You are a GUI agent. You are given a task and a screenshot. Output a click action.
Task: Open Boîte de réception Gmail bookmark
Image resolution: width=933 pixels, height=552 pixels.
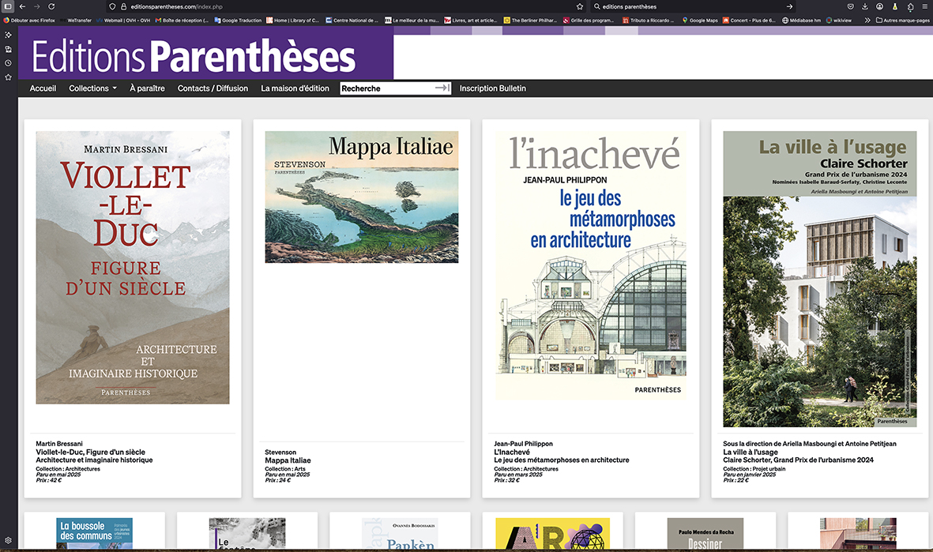(x=182, y=21)
